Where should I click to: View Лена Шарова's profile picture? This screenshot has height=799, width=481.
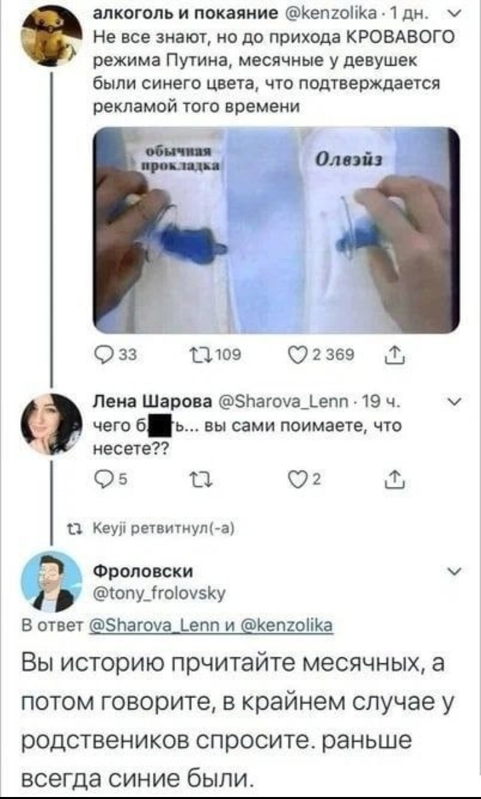pyautogui.click(x=51, y=425)
